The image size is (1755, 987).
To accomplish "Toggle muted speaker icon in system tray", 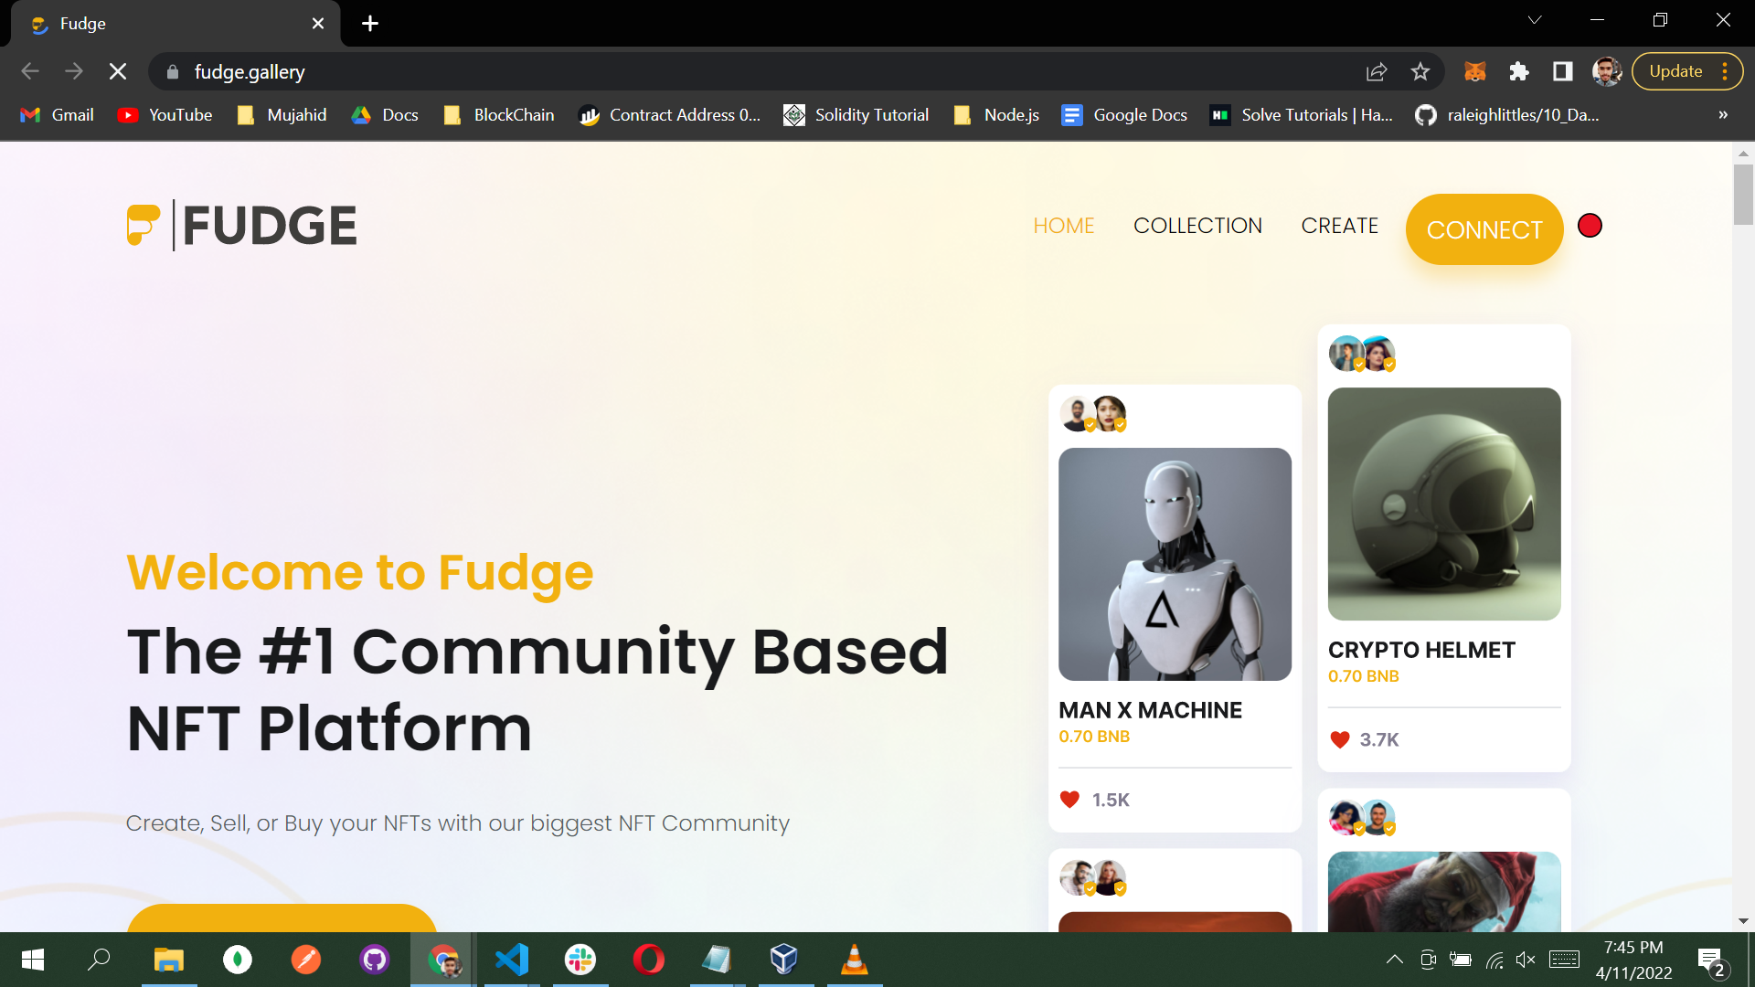I will (1525, 960).
